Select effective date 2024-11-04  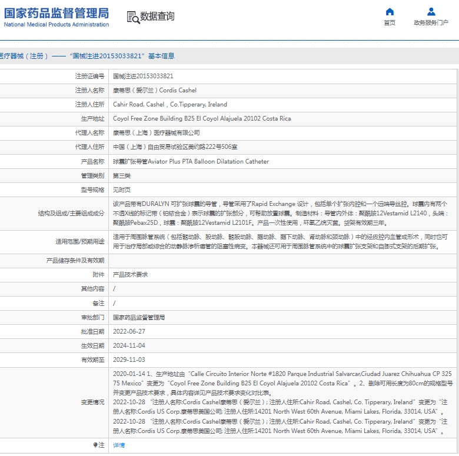click(x=129, y=345)
